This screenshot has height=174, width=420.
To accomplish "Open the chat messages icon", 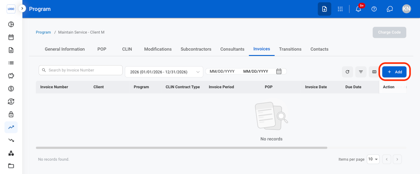I will pos(390,9).
